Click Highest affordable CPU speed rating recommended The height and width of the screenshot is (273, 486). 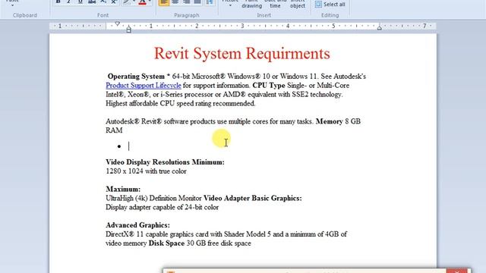pos(181,103)
